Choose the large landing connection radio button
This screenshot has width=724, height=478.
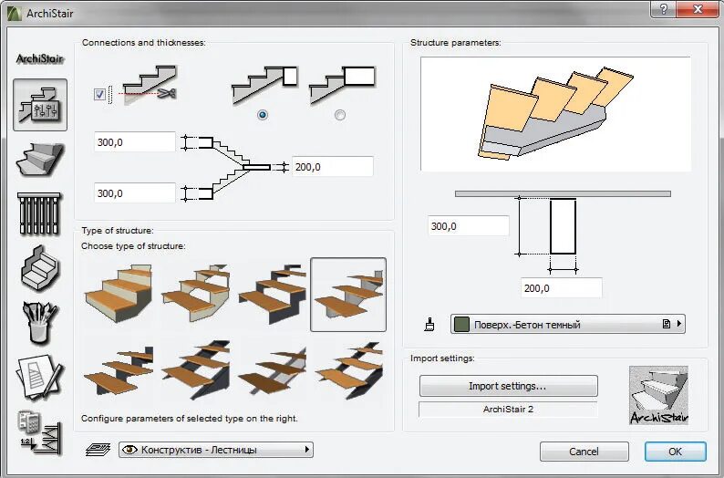pyautogui.click(x=340, y=115)
